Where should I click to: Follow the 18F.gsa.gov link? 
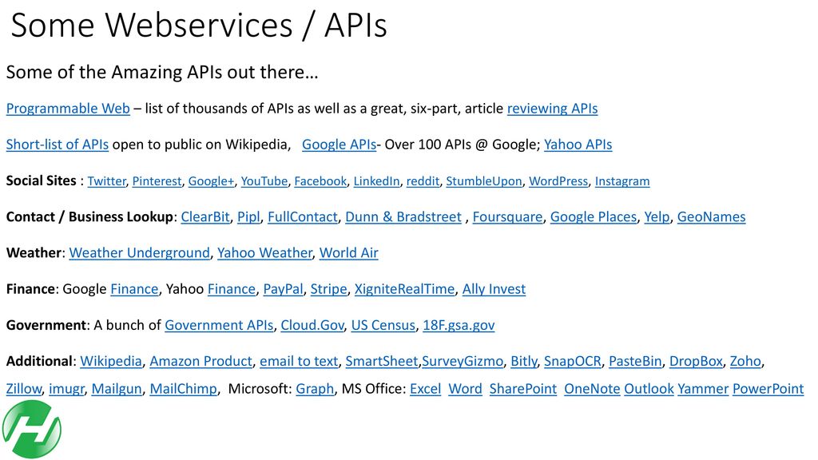[x=459, y=326]
